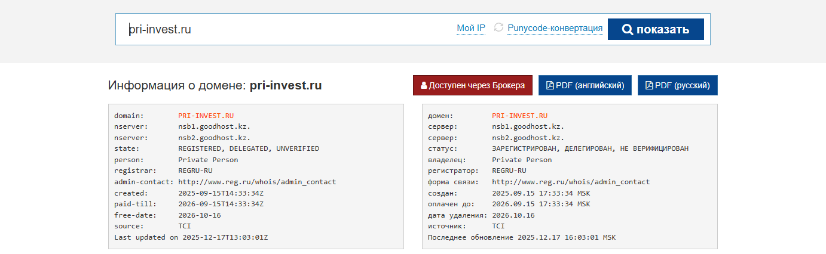Download the PDF (русский) report

678,85
